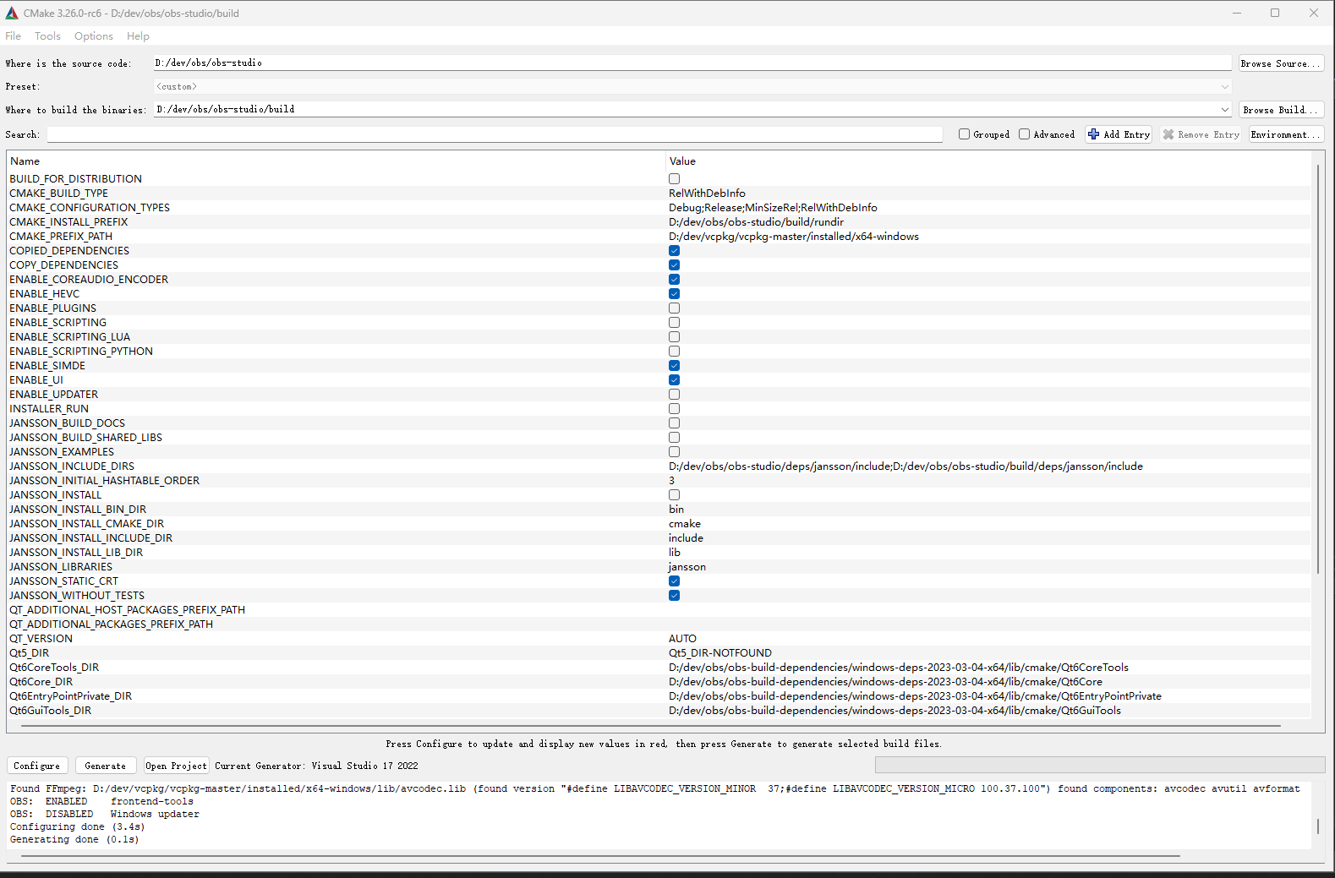This screenshot has width=1335, height=878.
Task: Click the Configure button
Action: [37, 766]
